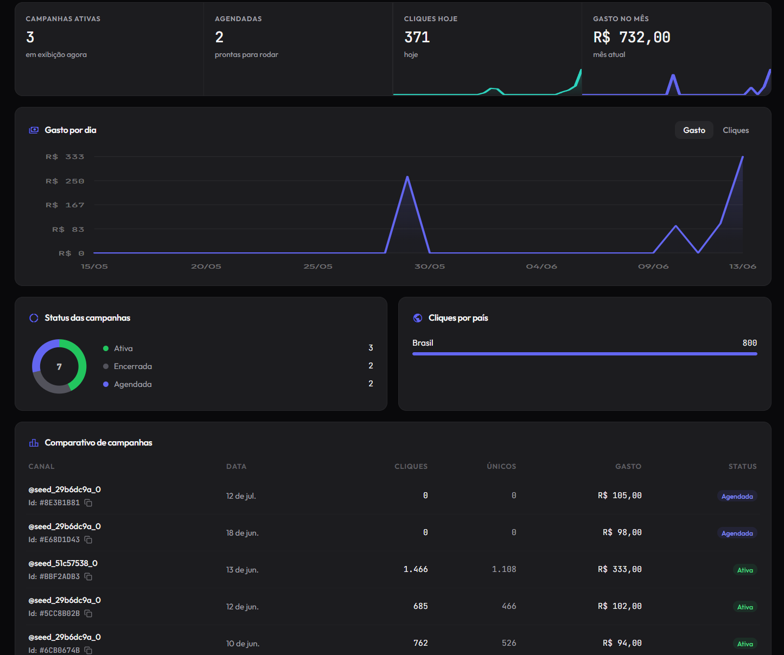
Task: Click the Únicos column header
Action: pyautogui.click(x=501, y=466)
